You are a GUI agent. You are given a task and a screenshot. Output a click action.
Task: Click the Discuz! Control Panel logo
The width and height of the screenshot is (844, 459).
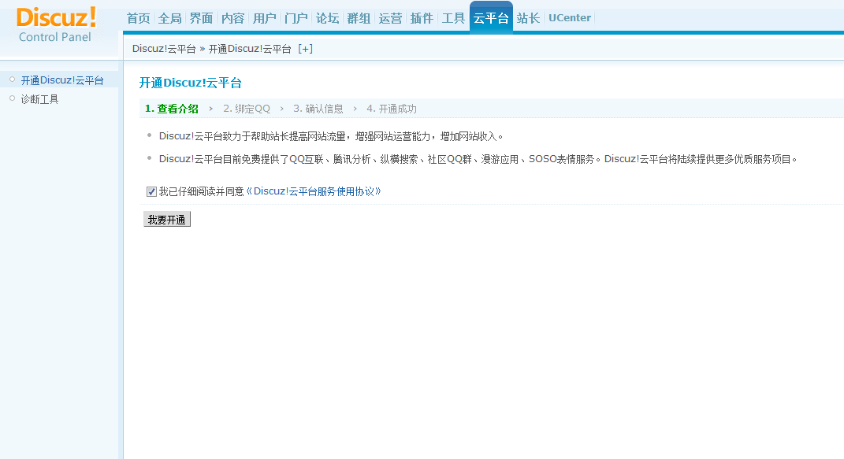coord(56,24)
